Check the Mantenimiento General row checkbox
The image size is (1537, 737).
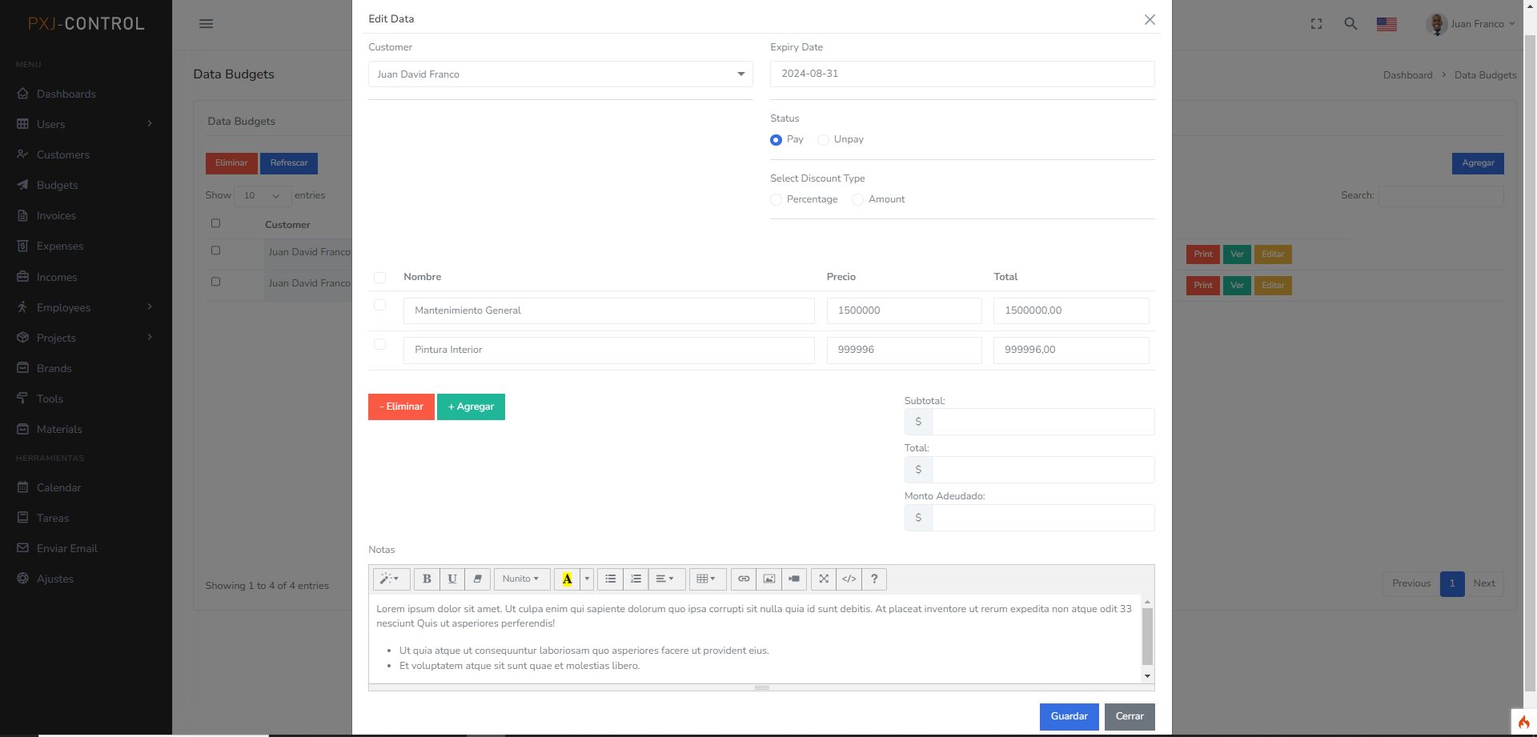379,305
